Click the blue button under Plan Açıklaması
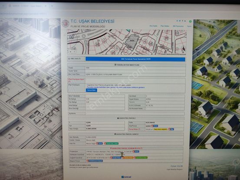The width and height of the screenshot is (240, 180). tap(92, 90)
